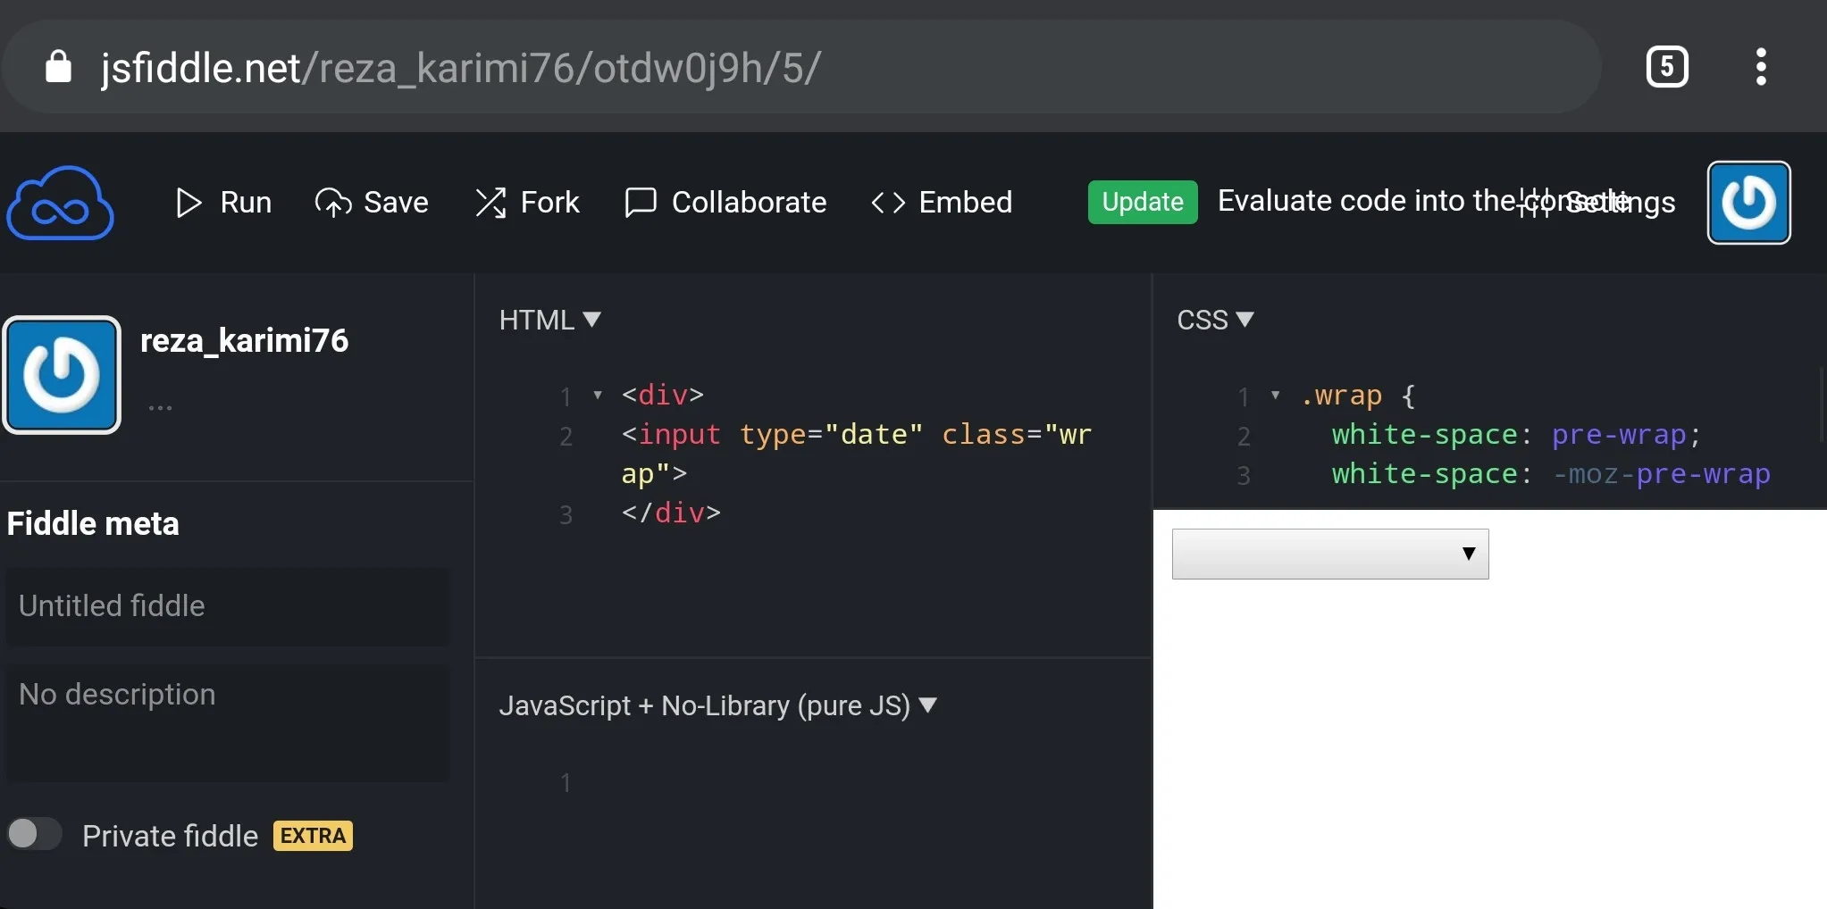Open browser tabs counter showing 5
Image resolution: width=1827 pixels, height=909 pixels.
[x=1667, y=67]
